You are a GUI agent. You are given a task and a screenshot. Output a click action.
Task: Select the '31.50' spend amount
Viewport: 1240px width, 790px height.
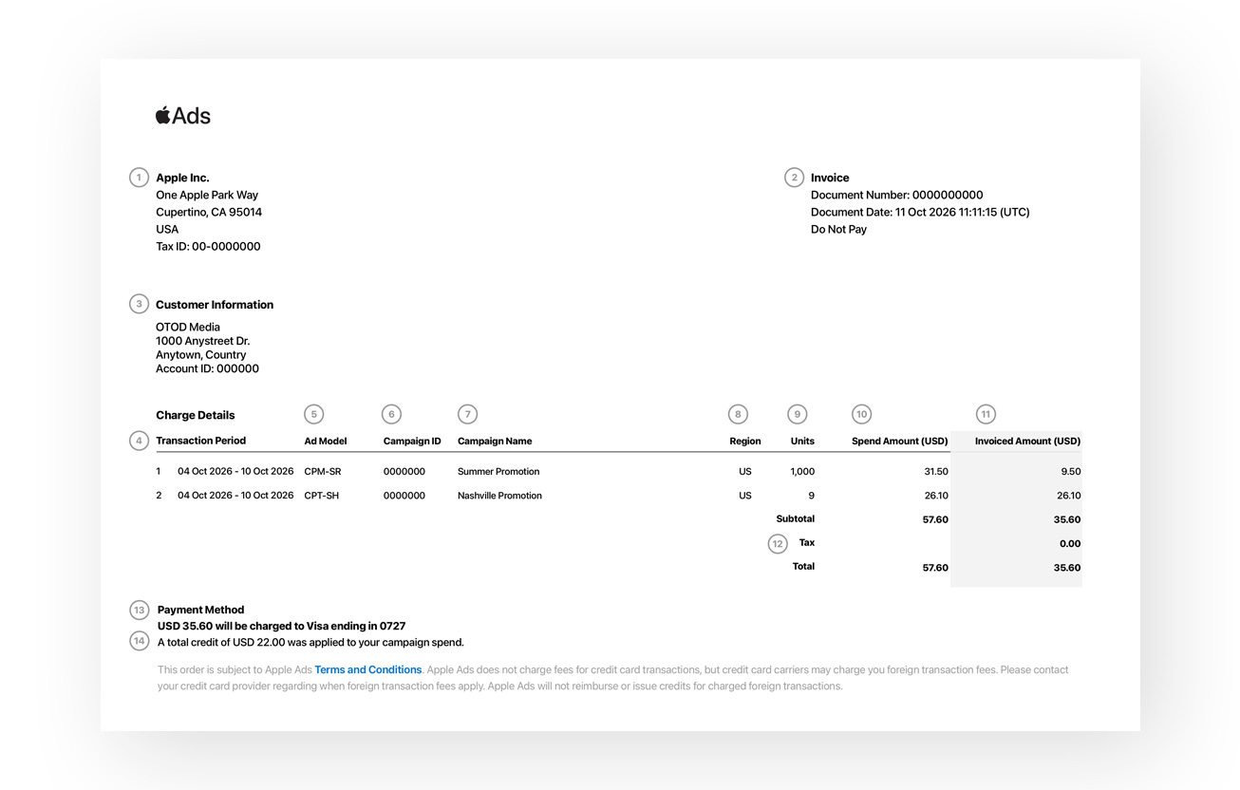point(936,471)
